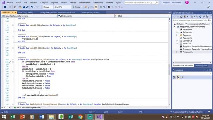
Task: Switch to the DataSet.xsd tab
Action: [58, 13]
